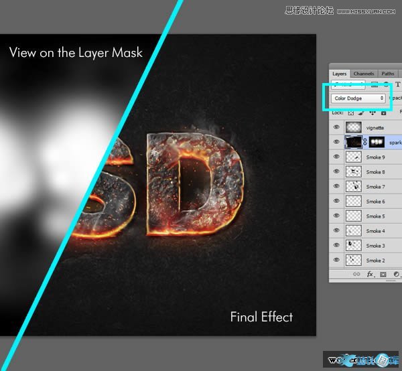Click the type layer filter icon
Viewport: 402px width, 371px height.
(x=397, y=84)
